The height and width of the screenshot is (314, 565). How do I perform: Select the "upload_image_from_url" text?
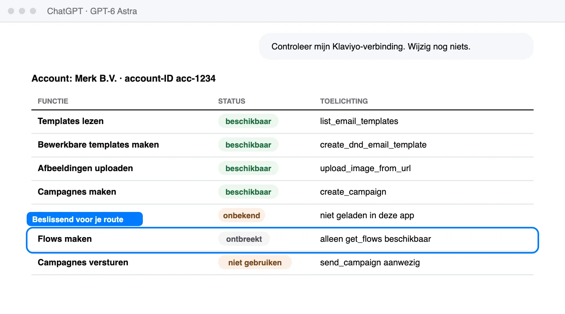coord(365,168)
